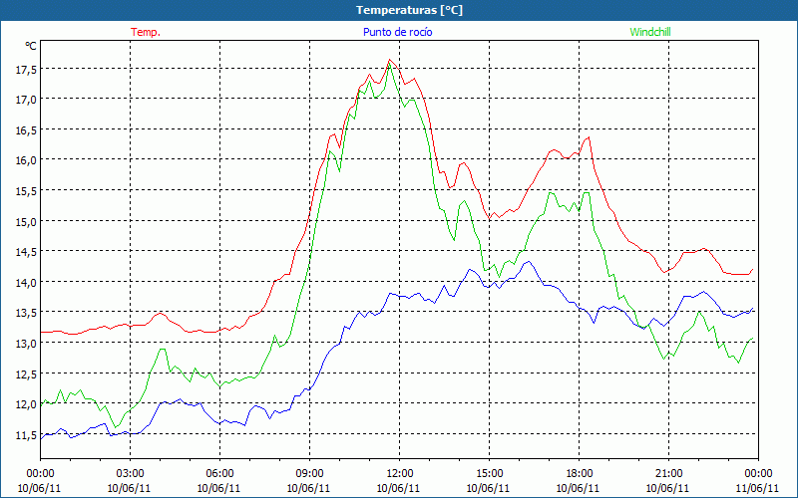
Task: Click the 21:00 time axis label
Action: click(668, 473)
